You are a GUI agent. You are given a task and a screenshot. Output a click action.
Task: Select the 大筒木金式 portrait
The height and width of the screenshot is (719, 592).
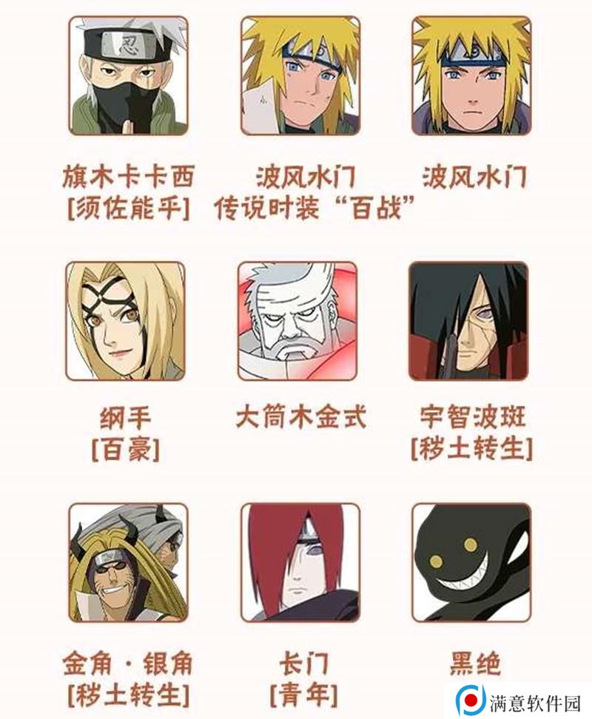click(297, 322)
